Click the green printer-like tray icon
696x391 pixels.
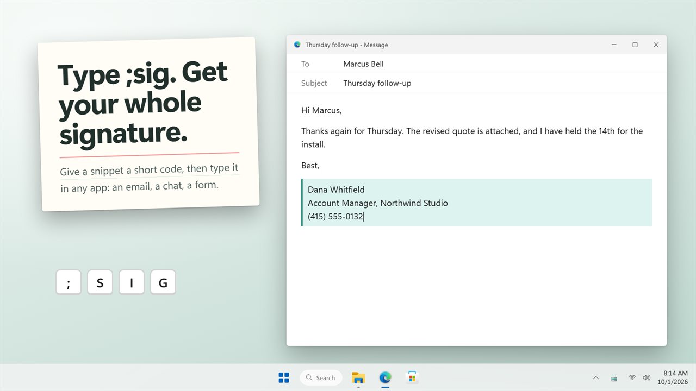coord(614,378)
